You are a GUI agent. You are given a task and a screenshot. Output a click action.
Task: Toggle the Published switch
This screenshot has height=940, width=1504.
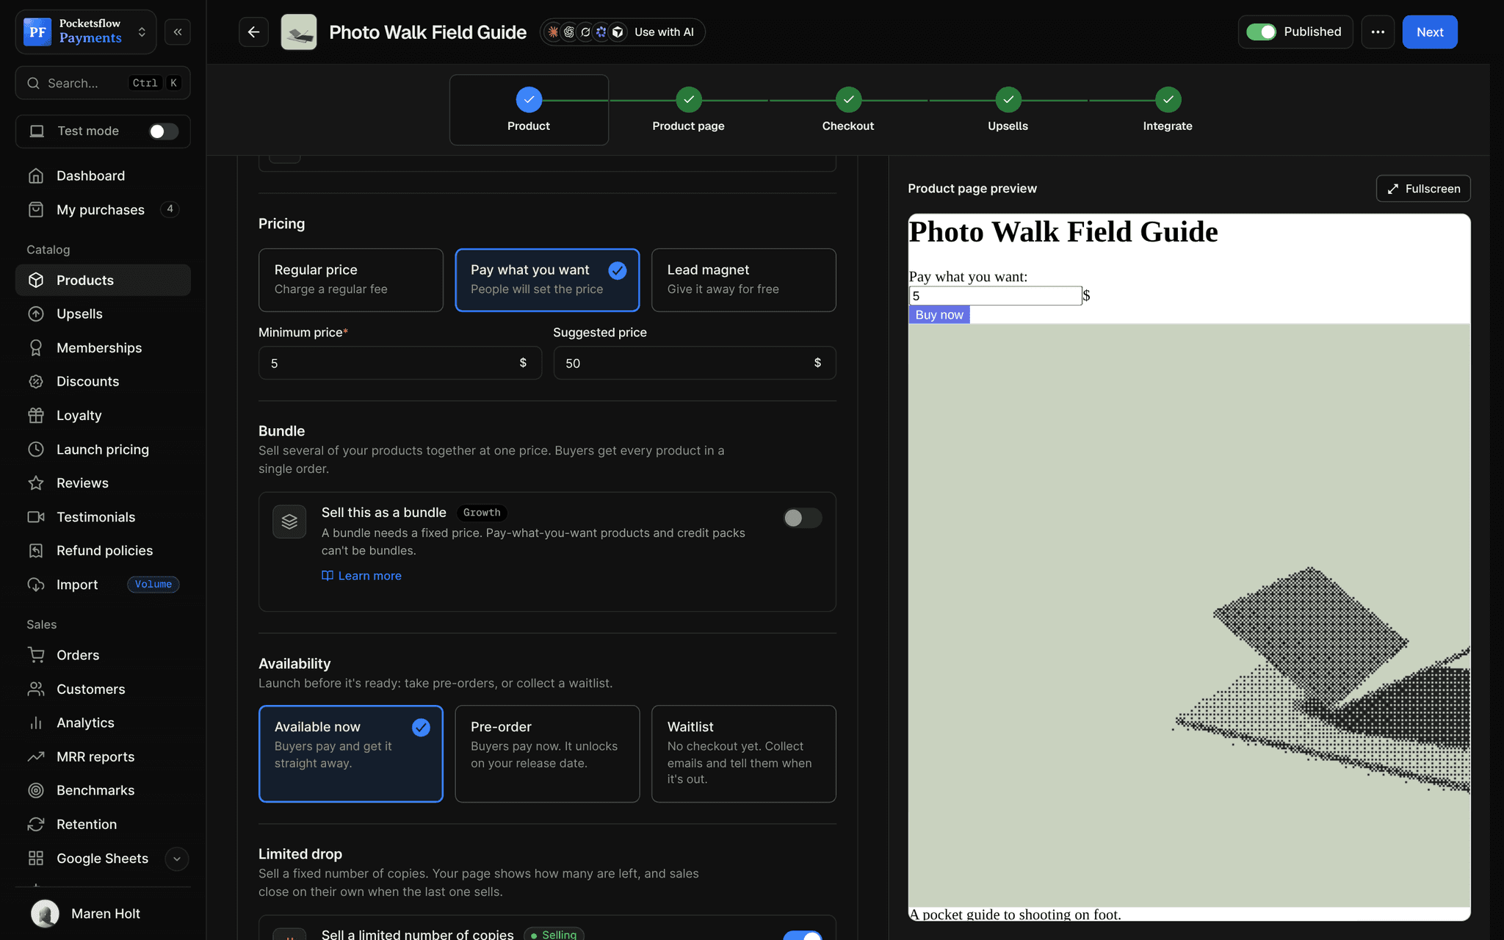[1262, 32]
